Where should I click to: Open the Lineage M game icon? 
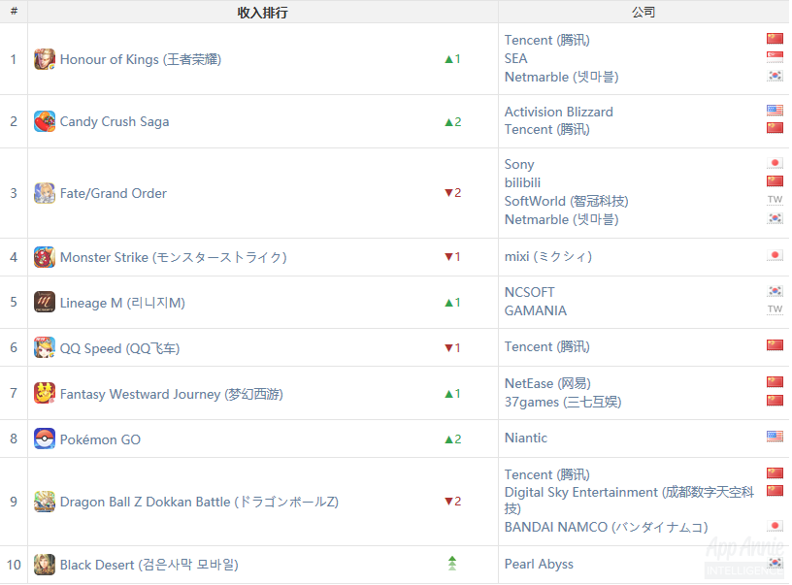(x=45, y=302)
